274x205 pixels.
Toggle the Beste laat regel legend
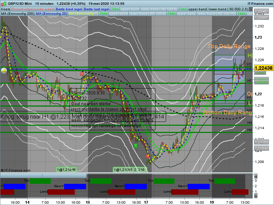pyautogui.click(x=97, y=9)
